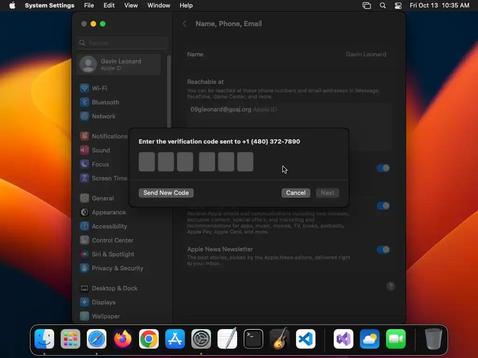Screen dimensions: 478x358
Task: Click the last verification code digit box
Action: click(246, 162)
